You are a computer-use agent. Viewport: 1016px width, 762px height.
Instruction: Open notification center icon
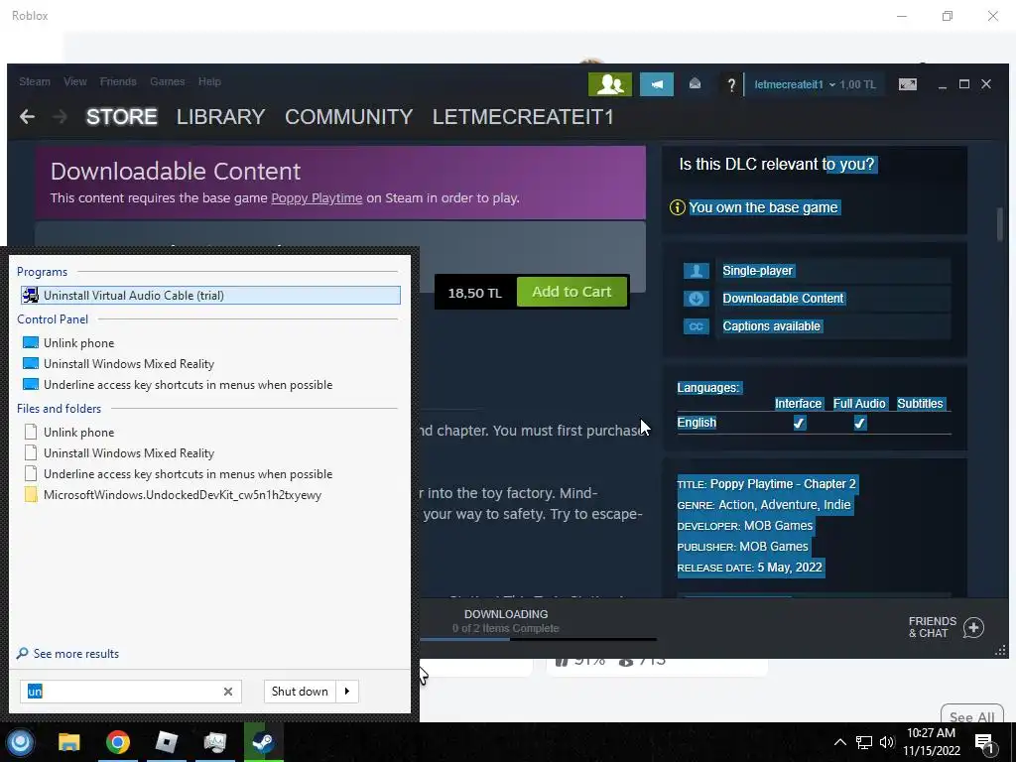click(x=983, y=742)
